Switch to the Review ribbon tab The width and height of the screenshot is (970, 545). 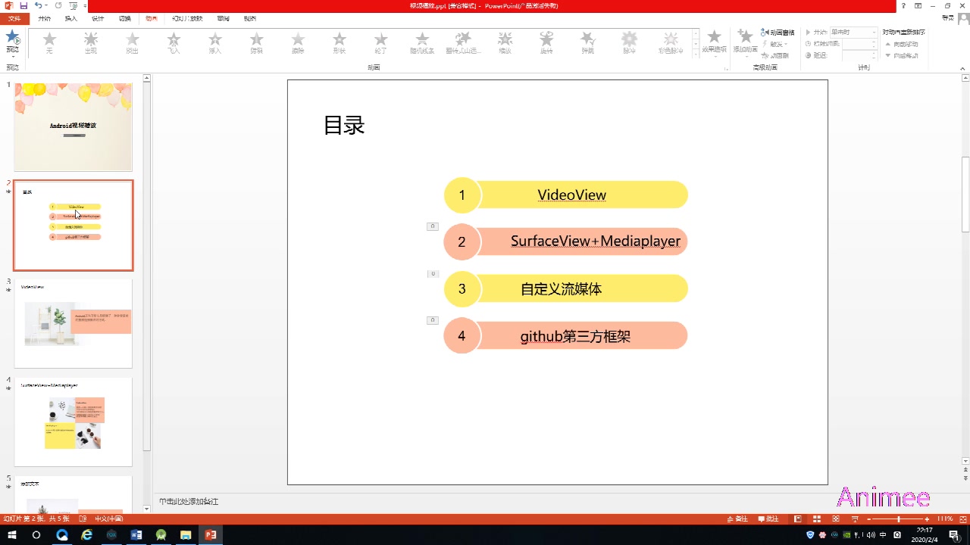(223, 18)
